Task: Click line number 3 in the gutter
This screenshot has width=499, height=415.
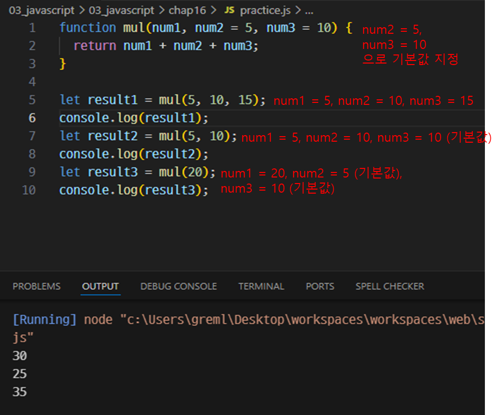Action: pos(32,64)
